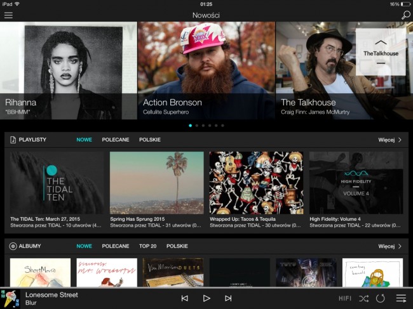This screenshot has height=309, width=413.
Task: Open Short Movie album cover
Action: click(x=40, y=272)
